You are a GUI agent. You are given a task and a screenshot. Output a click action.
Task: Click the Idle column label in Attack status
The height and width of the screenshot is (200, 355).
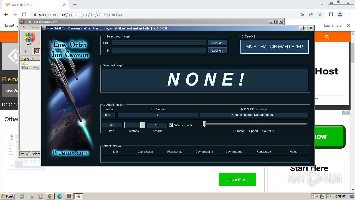[x=115, y=152]
